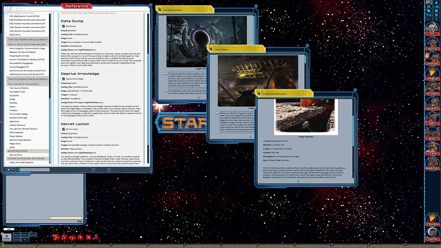Open 'Pazzoedoth's Propaganda' entry

coord(21,63)
